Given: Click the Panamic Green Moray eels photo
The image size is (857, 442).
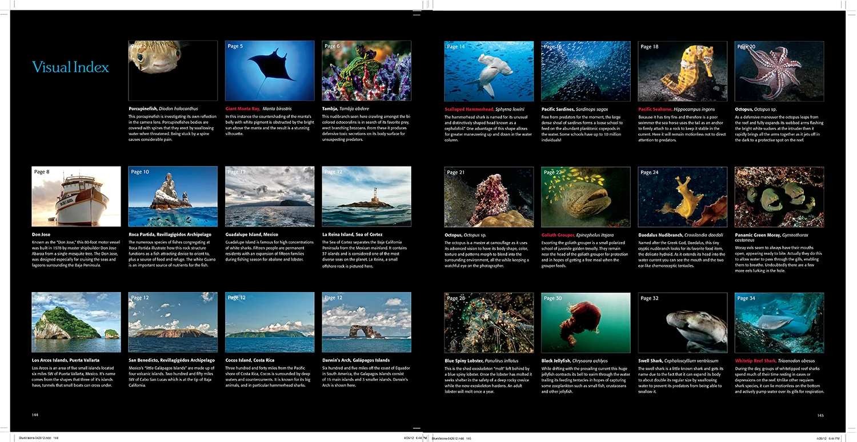Looking at the screenshot, I should [779, 196].
